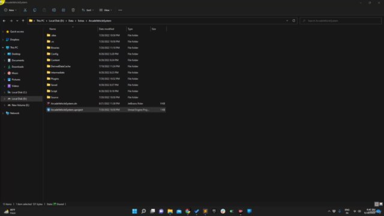
Task: Select Dropbox in sidebar
Action: coord(14,40)
